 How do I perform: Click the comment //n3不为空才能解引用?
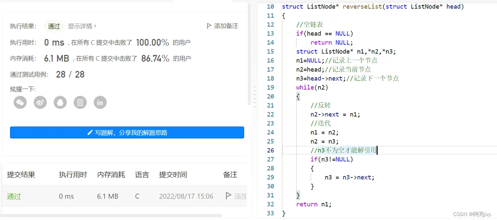[343, 150]
